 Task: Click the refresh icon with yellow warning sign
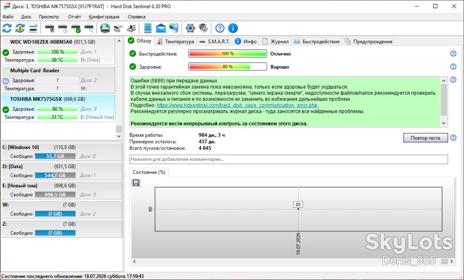(x=20, y=28)
